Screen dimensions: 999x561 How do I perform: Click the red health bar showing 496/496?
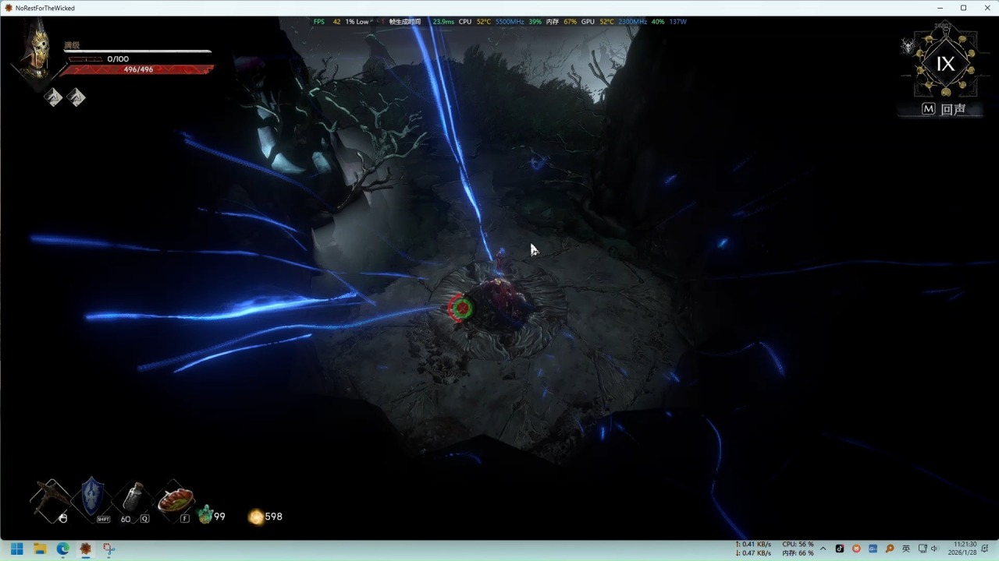coord(137,69)
